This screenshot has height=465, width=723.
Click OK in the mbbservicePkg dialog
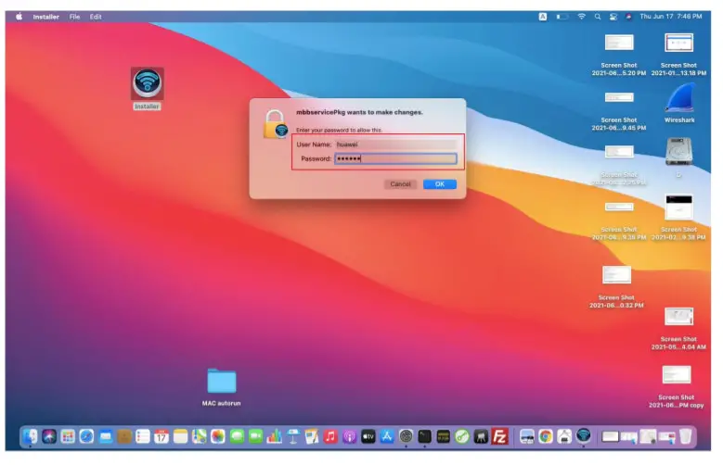click(x=439, y=184)
